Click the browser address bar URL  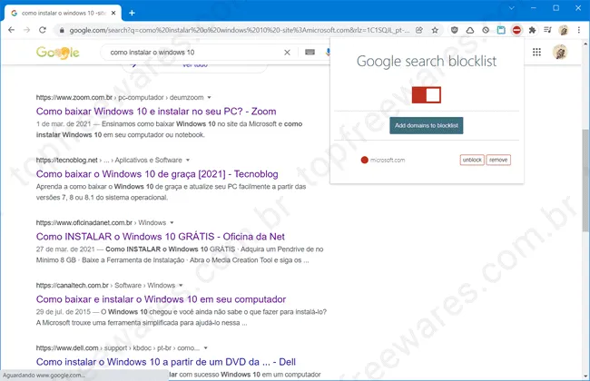click(240, 30)
